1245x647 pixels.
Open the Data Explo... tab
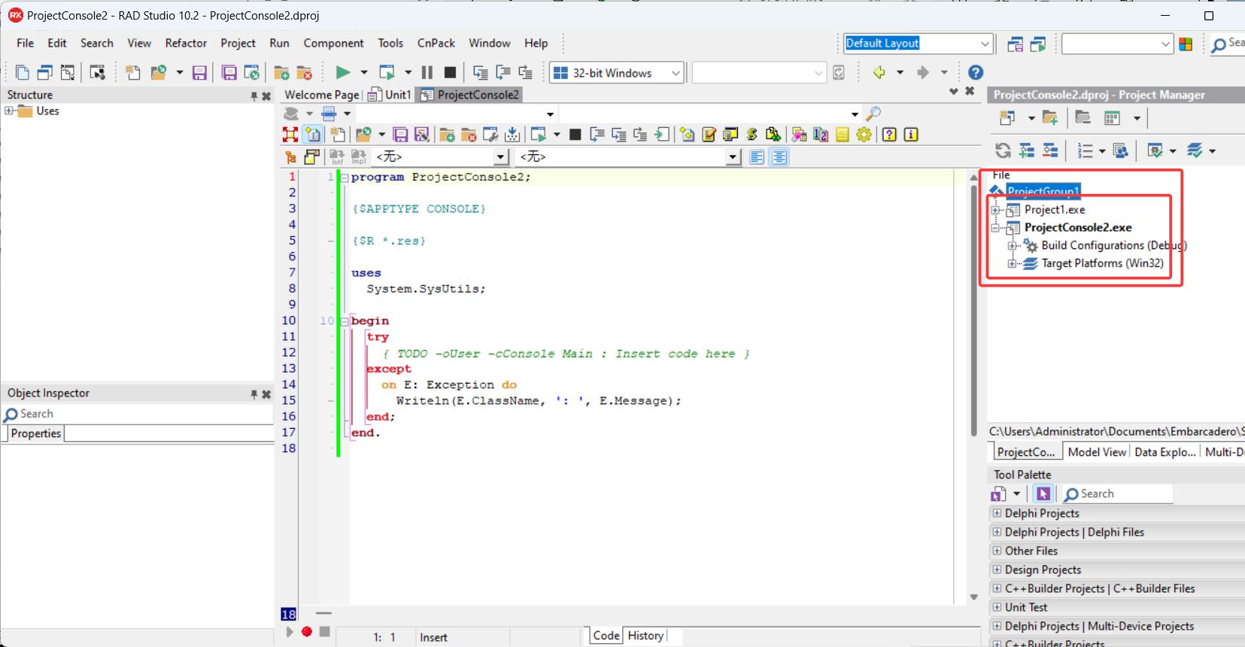(1165, 451)
